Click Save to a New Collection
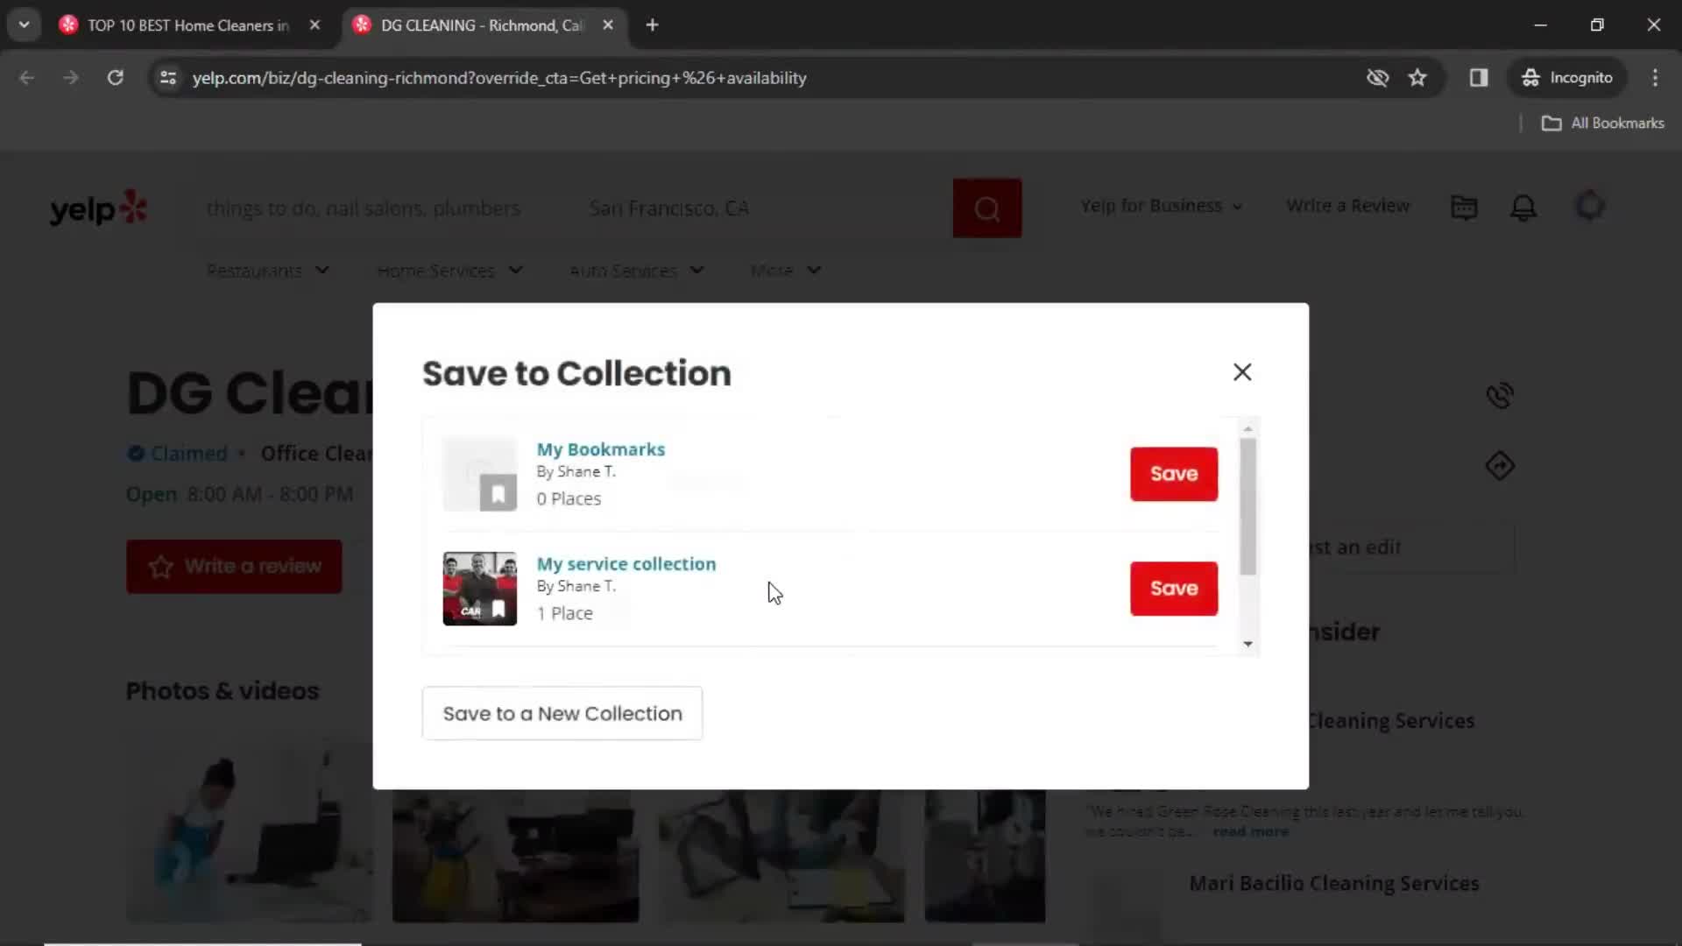The height and width of the screenshot is (946, 1682). [x=562, y=713]
